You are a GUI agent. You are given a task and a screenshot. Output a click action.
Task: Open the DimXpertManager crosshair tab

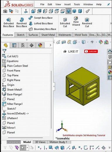pos(31,45)
